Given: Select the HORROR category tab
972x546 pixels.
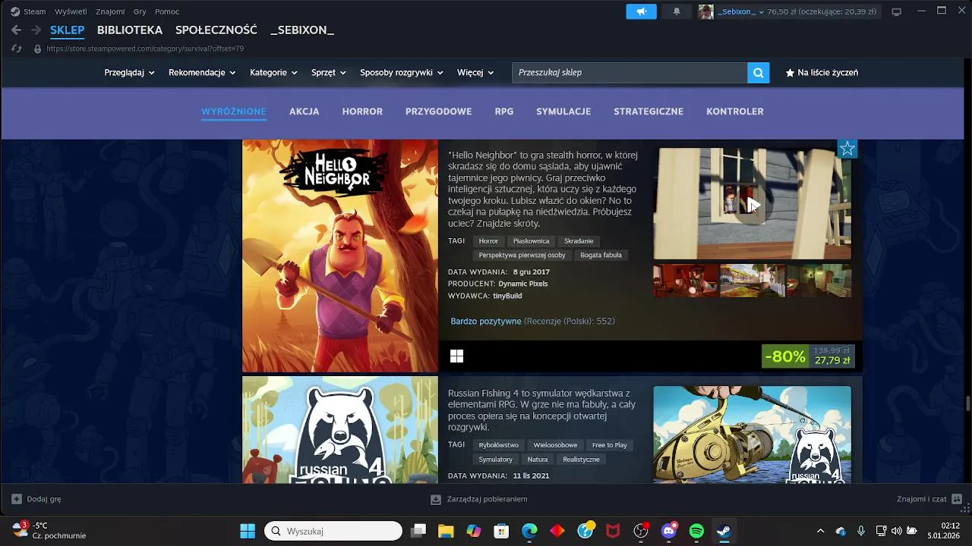Looking at the screenshot, I should click(x=362, y=111).
